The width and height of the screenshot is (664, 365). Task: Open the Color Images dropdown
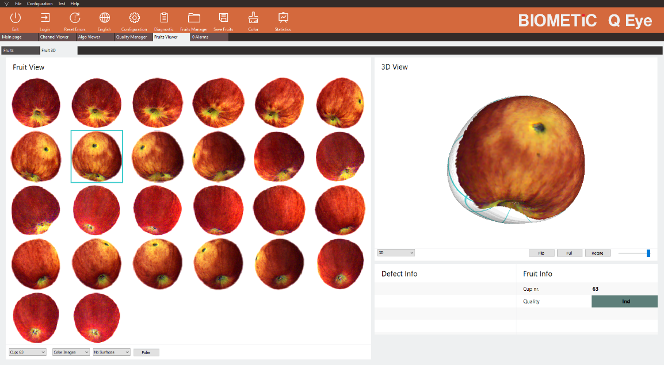point(71,352)
